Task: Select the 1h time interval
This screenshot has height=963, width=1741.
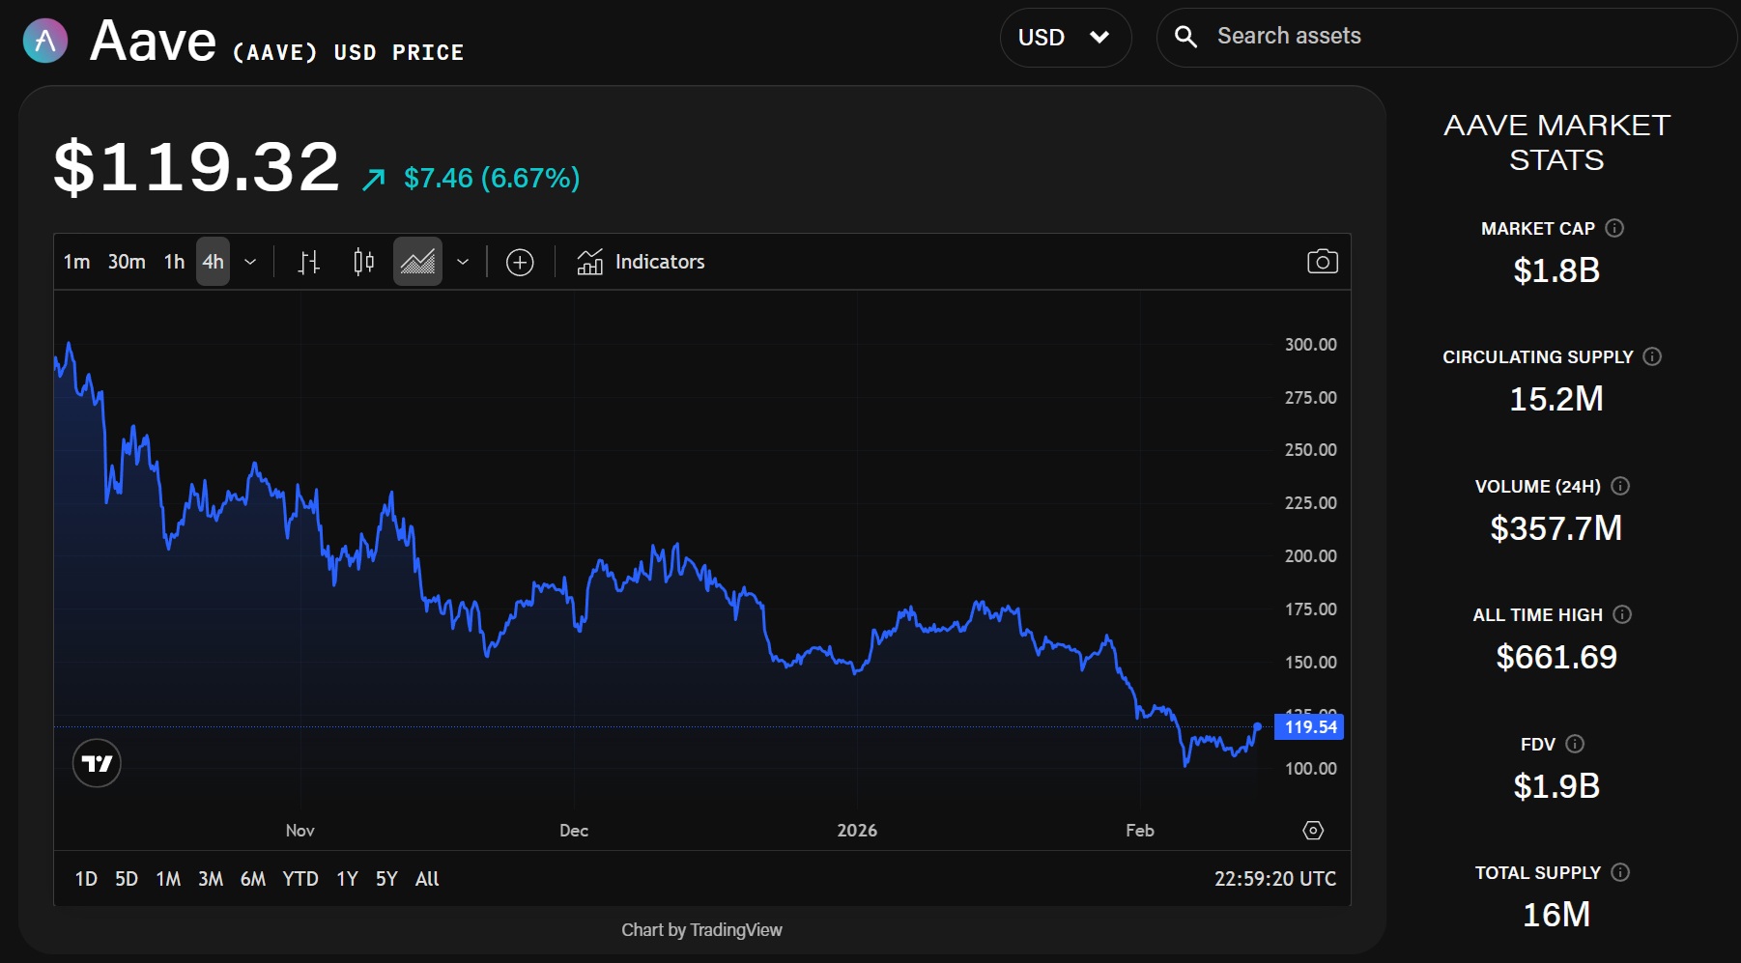Action: point(174,262)
